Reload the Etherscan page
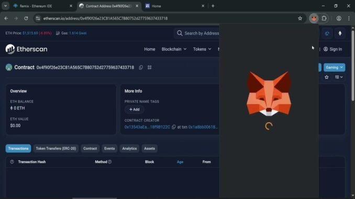 point(26,18)
